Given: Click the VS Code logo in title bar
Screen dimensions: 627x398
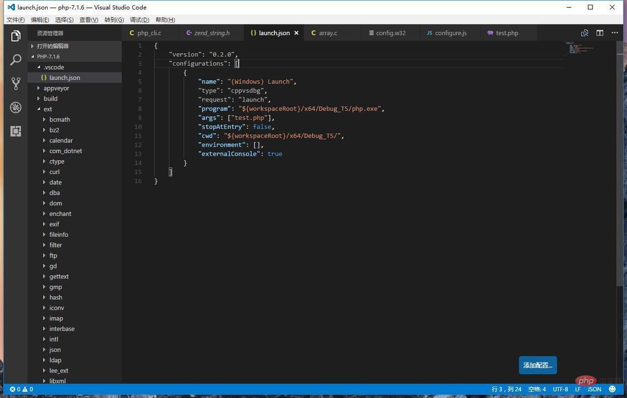Looking at the screenshot, I should (10, 7).
